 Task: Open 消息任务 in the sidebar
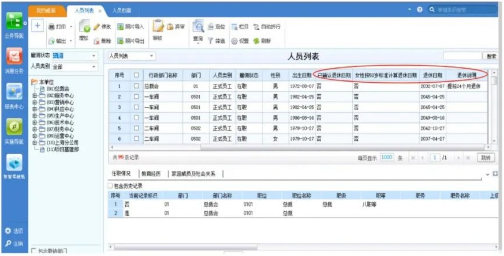(14, 56)
